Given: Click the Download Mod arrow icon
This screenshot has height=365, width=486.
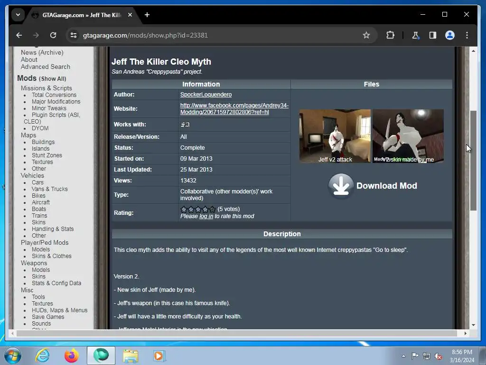Looking at the screenshot, I should pos(341,186).
